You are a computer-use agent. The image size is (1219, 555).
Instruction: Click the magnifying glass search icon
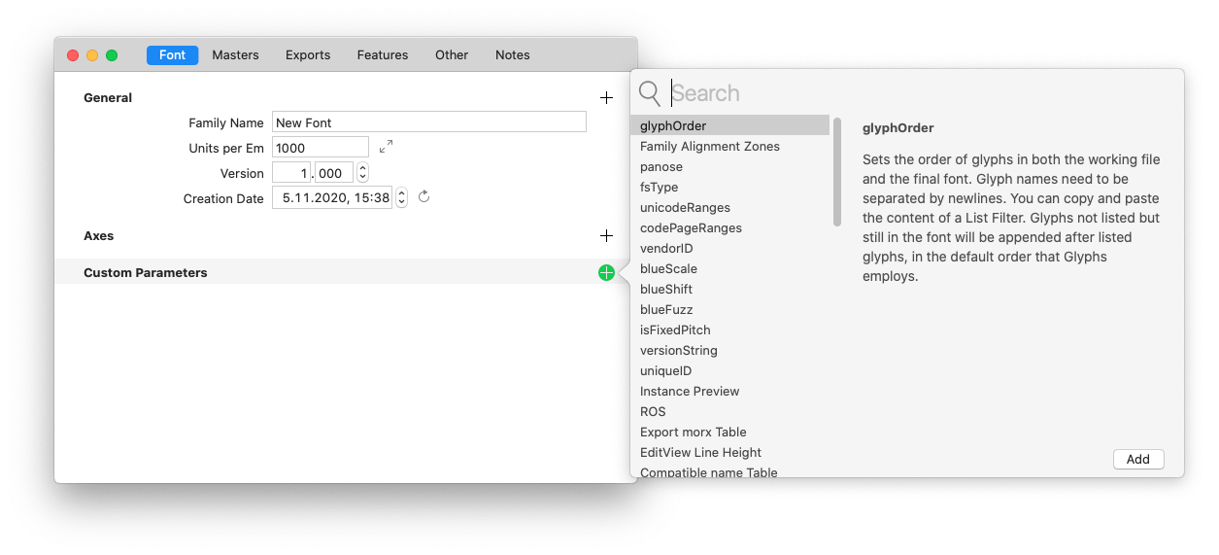(x=650, y=93)
